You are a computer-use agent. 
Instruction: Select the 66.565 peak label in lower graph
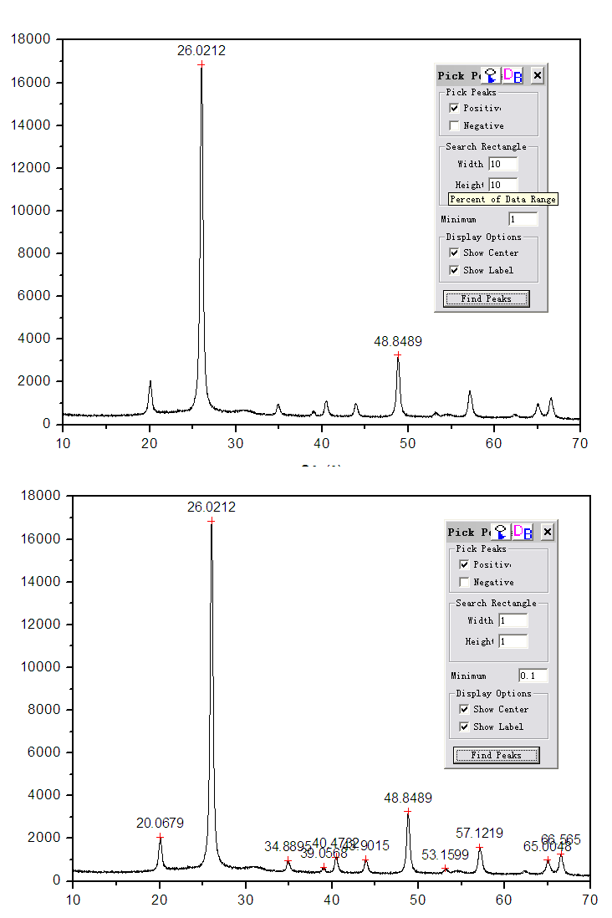[x=561, y=840]
